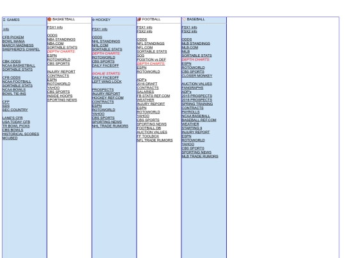The height and width of the screenshot is (258, 345).
Task: Open CLOSER MONKEY link
Action: coord(197,76)
